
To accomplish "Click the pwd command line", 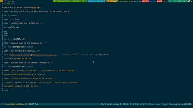I will pos(6,31).
